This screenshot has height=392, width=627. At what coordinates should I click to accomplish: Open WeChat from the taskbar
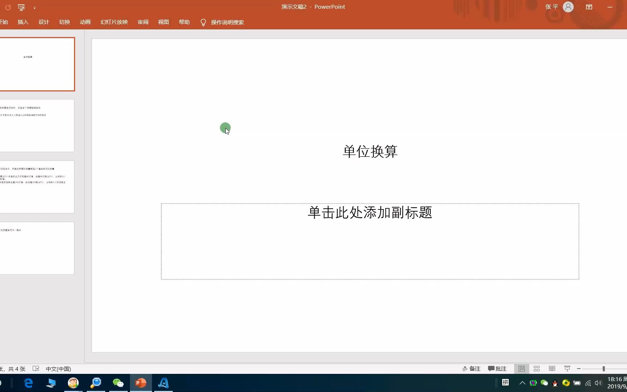click(x=118, y=383)
